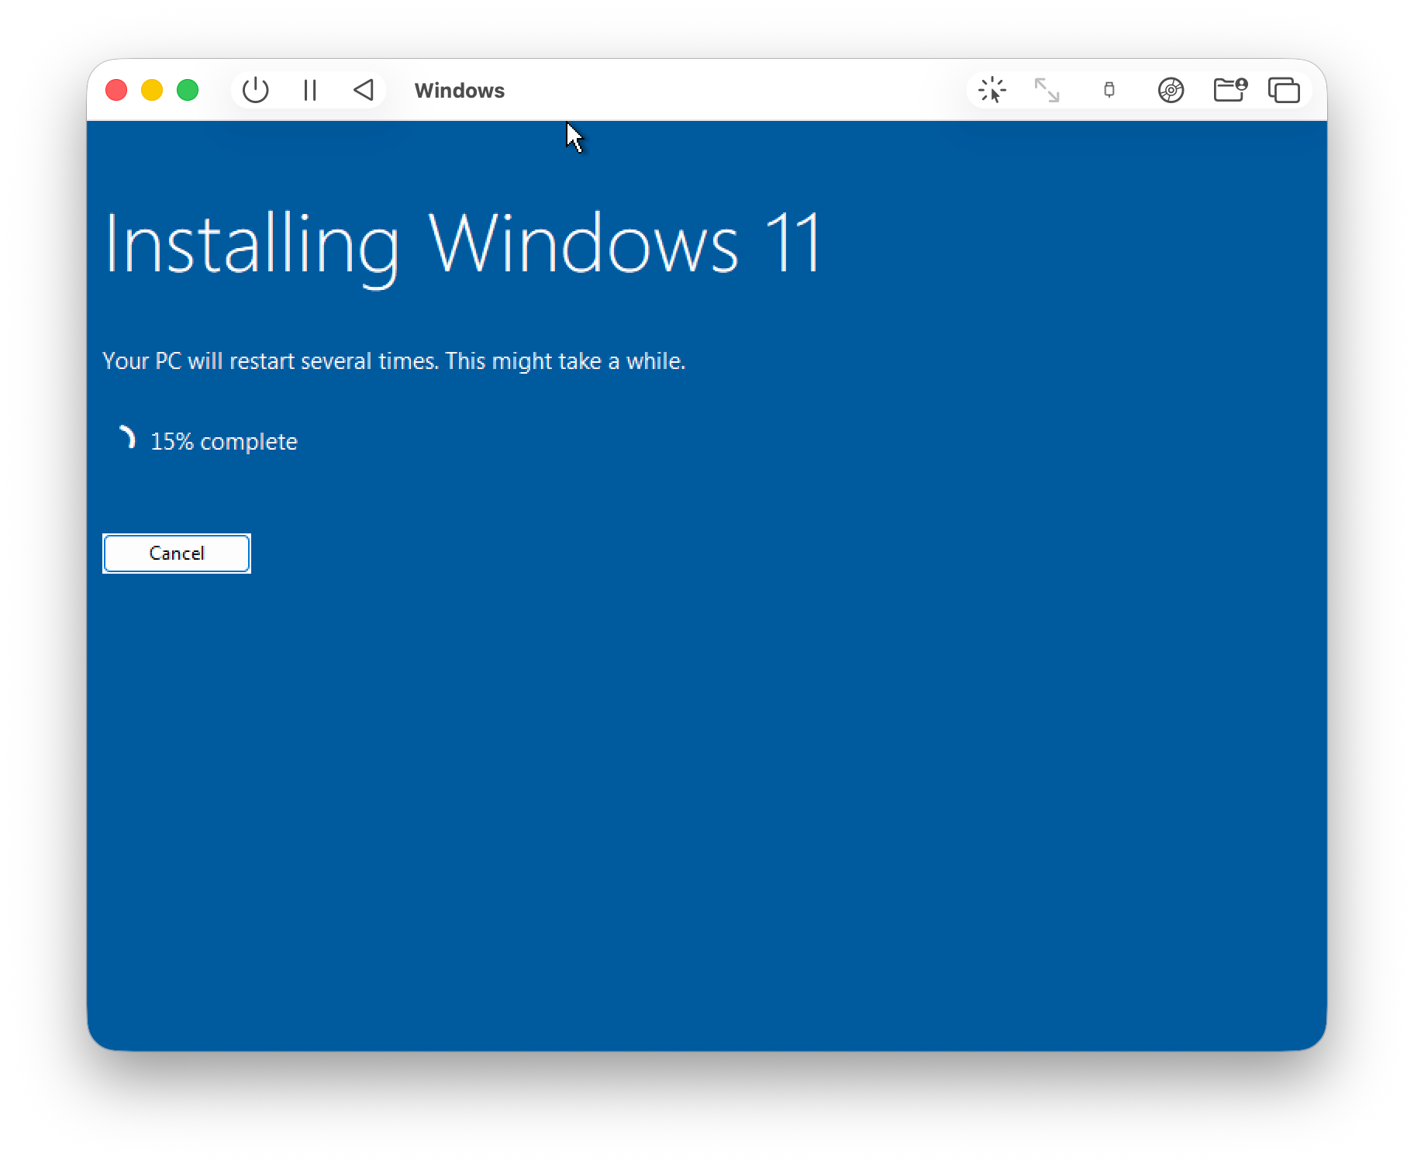Viewport: 1414px width, 1166px height.
Task: Click the Installing Windows 11 heading
Action: click(x=464, y=244)
